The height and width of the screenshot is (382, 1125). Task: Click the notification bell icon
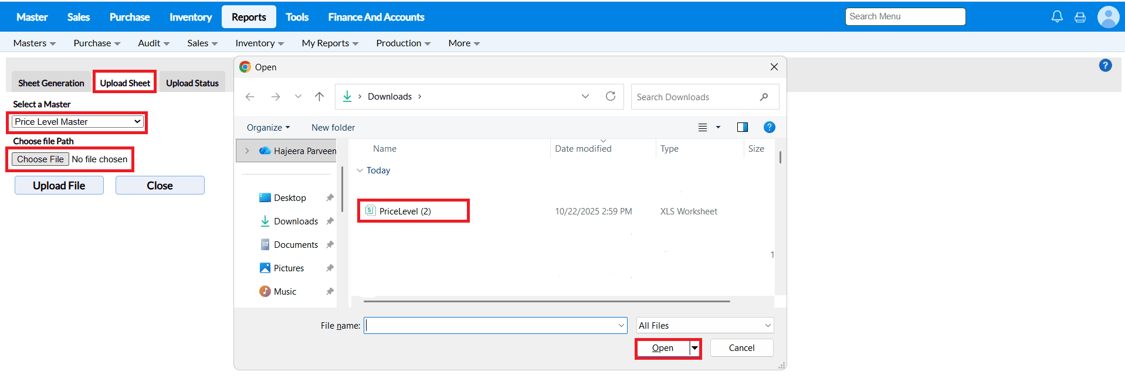pyautogui.click(x=1057, y=17)
